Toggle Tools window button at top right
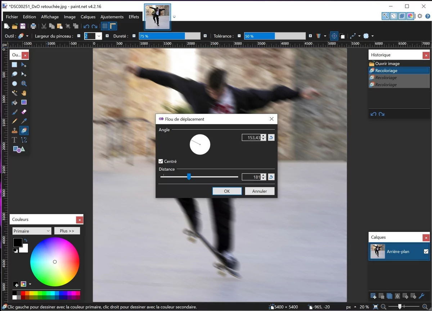The height and width of the screenshot is (311, 432). pyautogui.click(x=386, y=16)
